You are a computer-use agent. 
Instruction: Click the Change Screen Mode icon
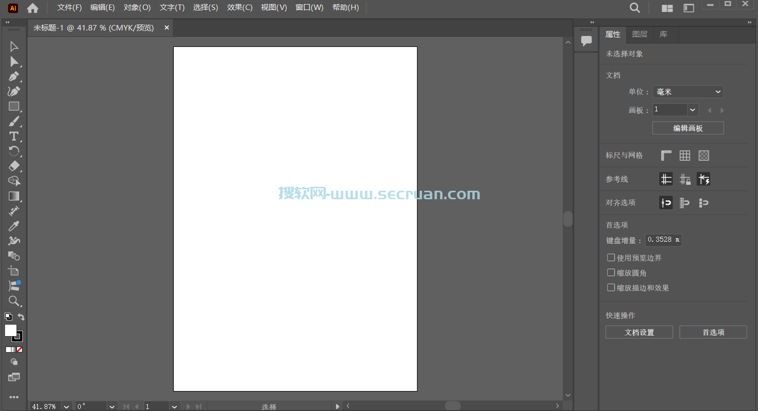click(x=14, y=377)
